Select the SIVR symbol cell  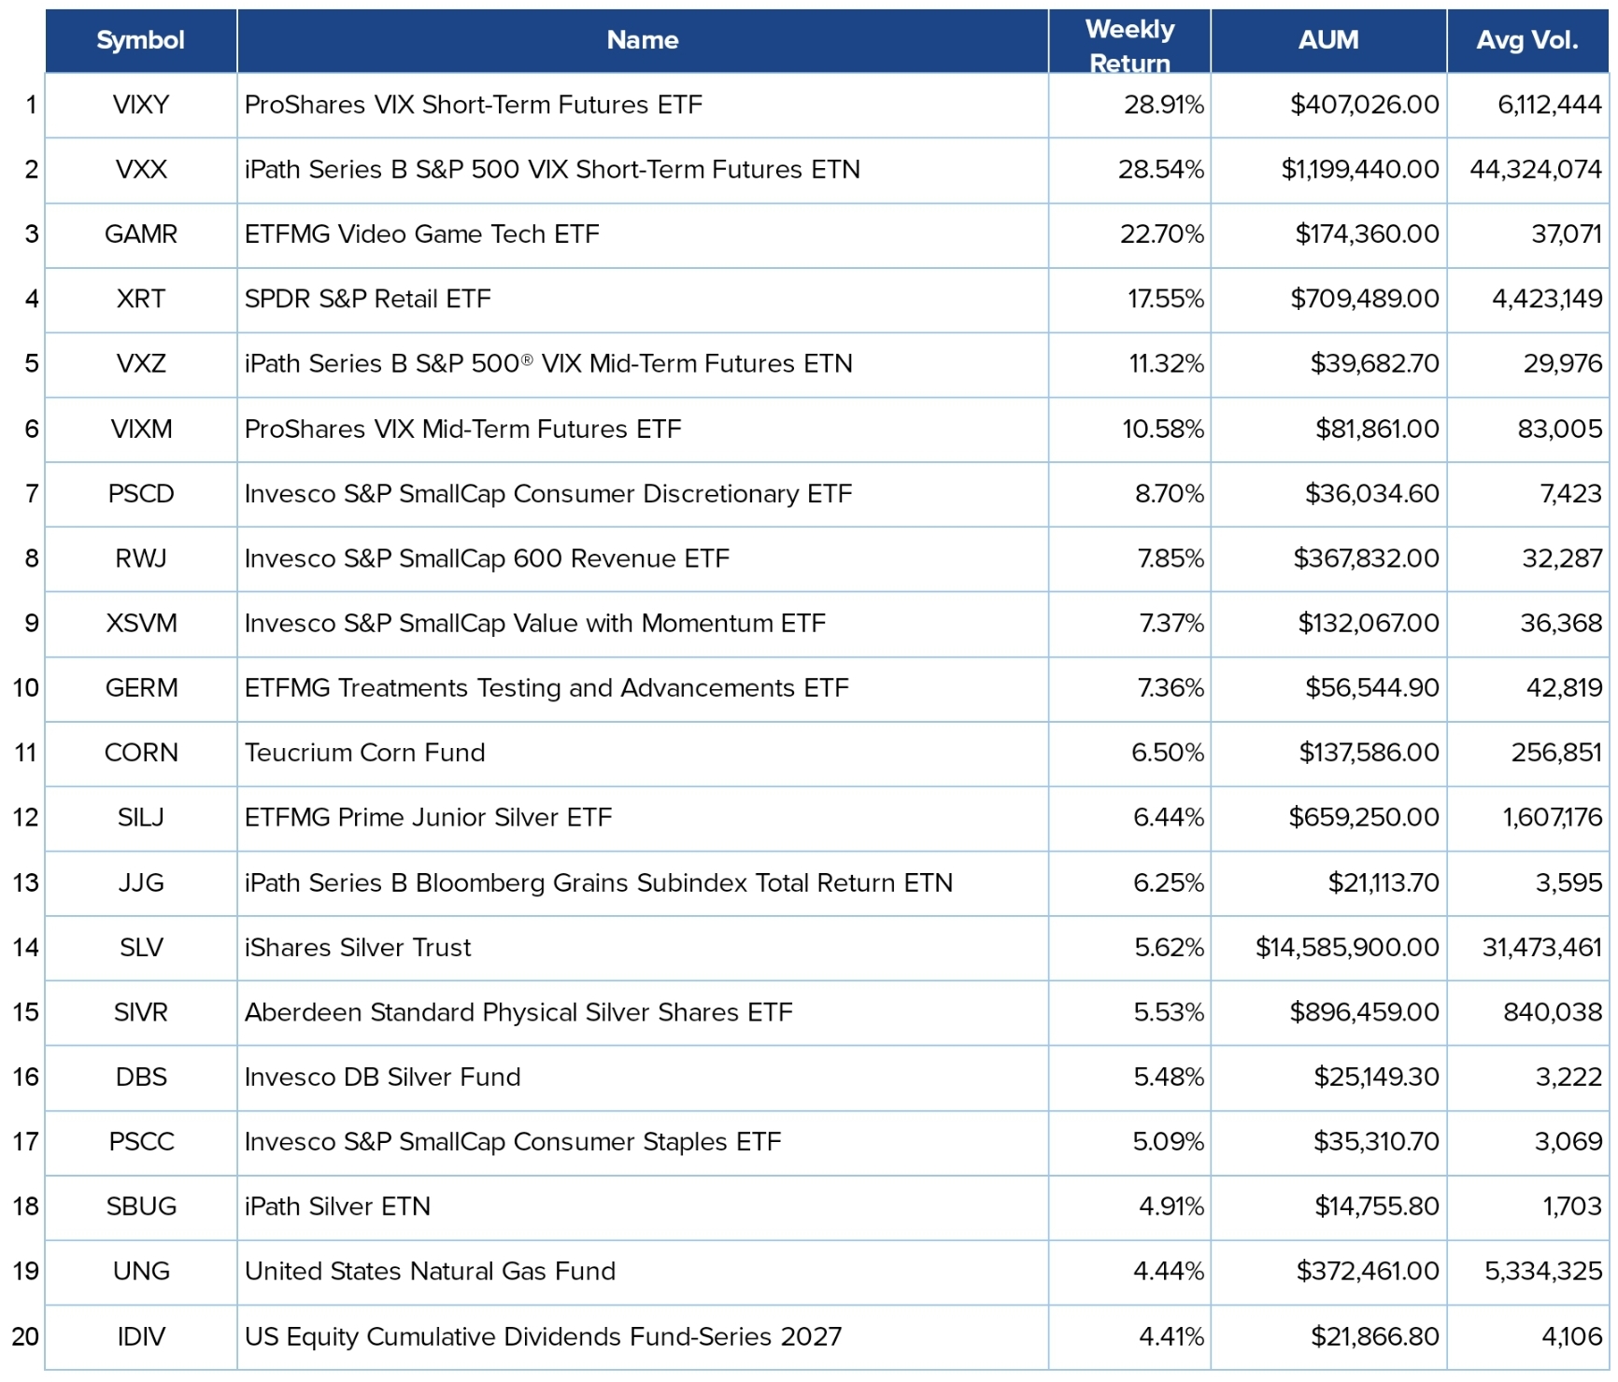(141, 1012)
